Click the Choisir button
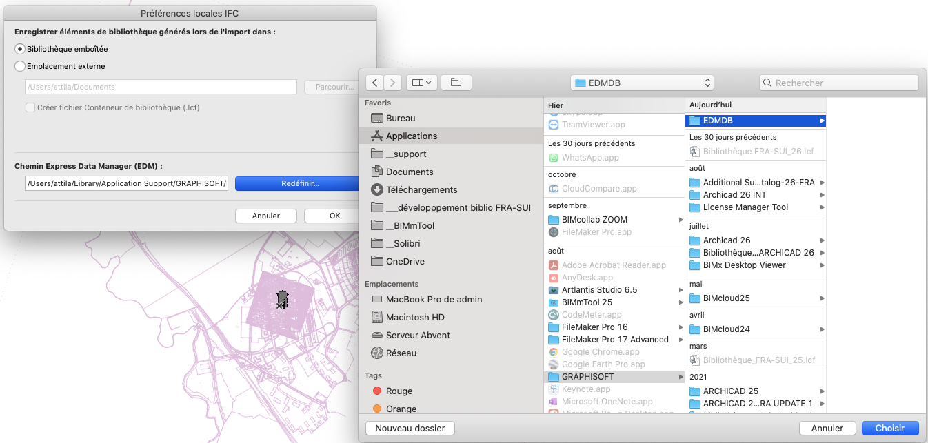This screenshot has height=443, width=928. point(890,429)
